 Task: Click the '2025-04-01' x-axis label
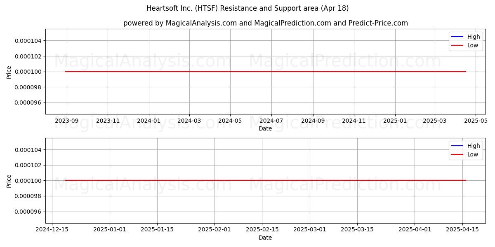[x=415, y=231]
